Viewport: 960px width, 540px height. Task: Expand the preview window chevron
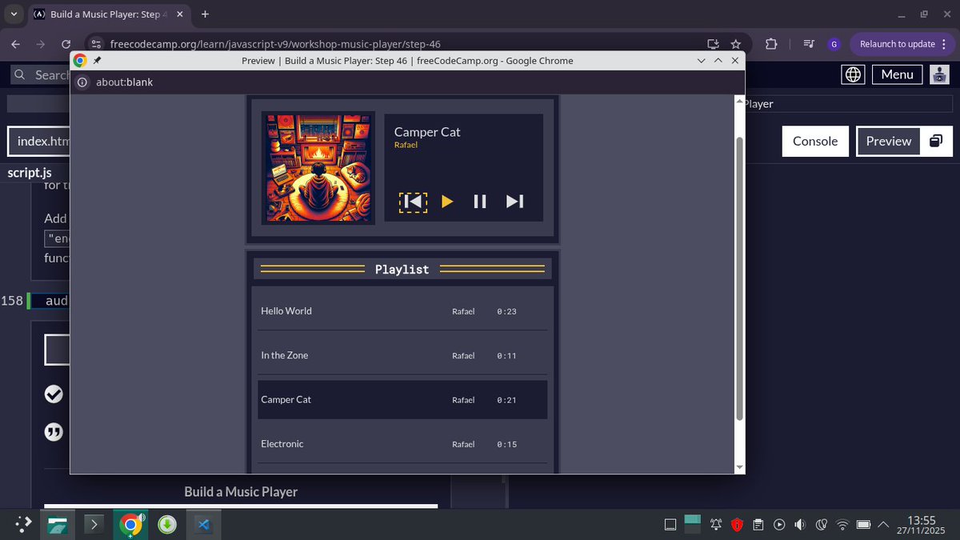[718, 60]
